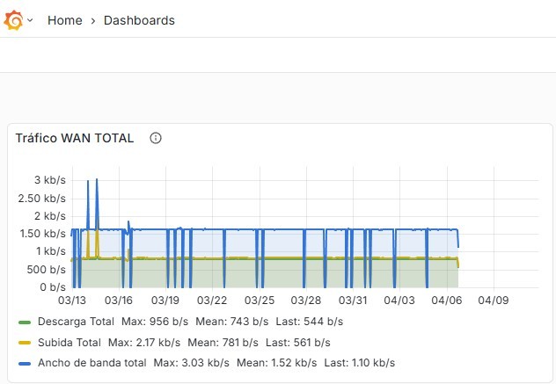
Task: Click the 03/13 date on the x-axis
Action: 72,301
